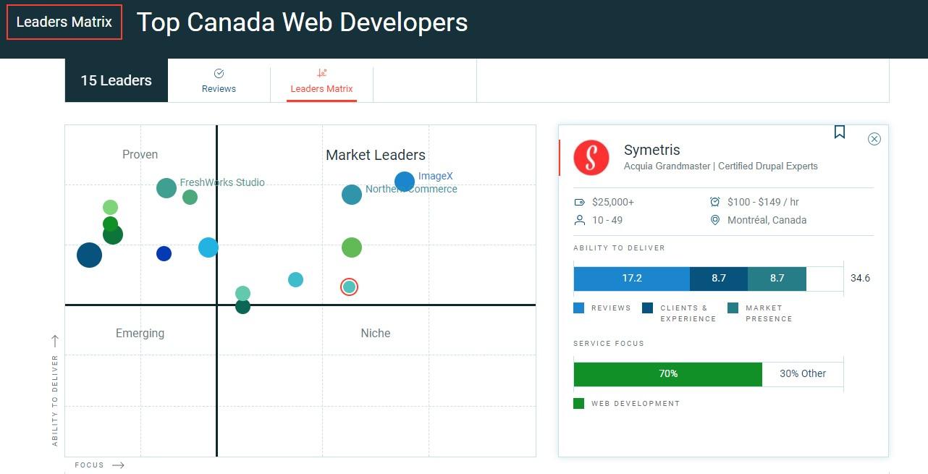
Task: Select the large dark blue bubble in Proven
Action: pos(89,255)
